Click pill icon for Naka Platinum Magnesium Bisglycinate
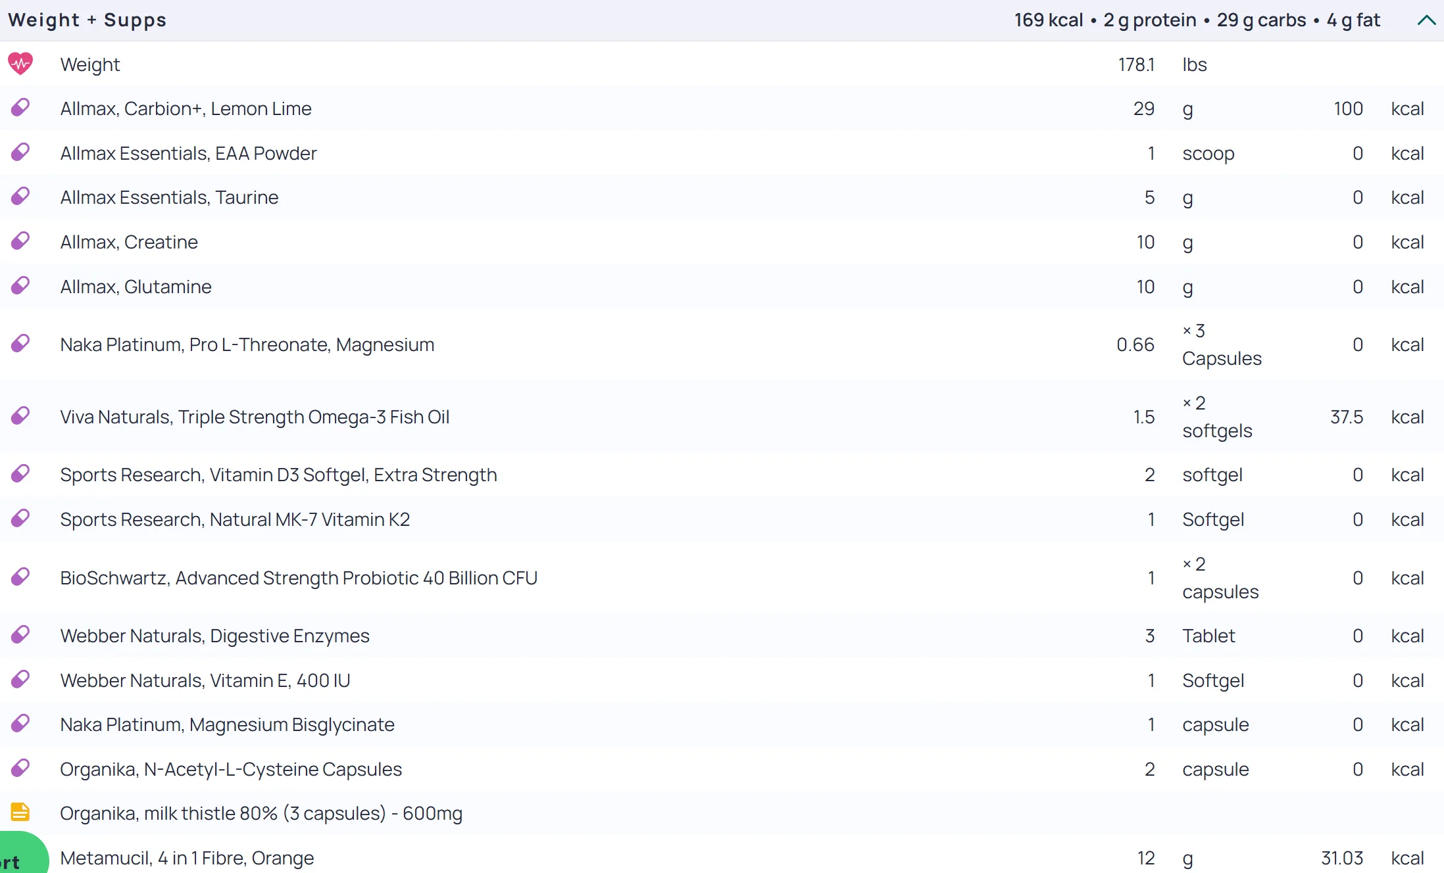Image resolution: width=1444 pixels, height=873 pixels. click(x=20, y=724)
